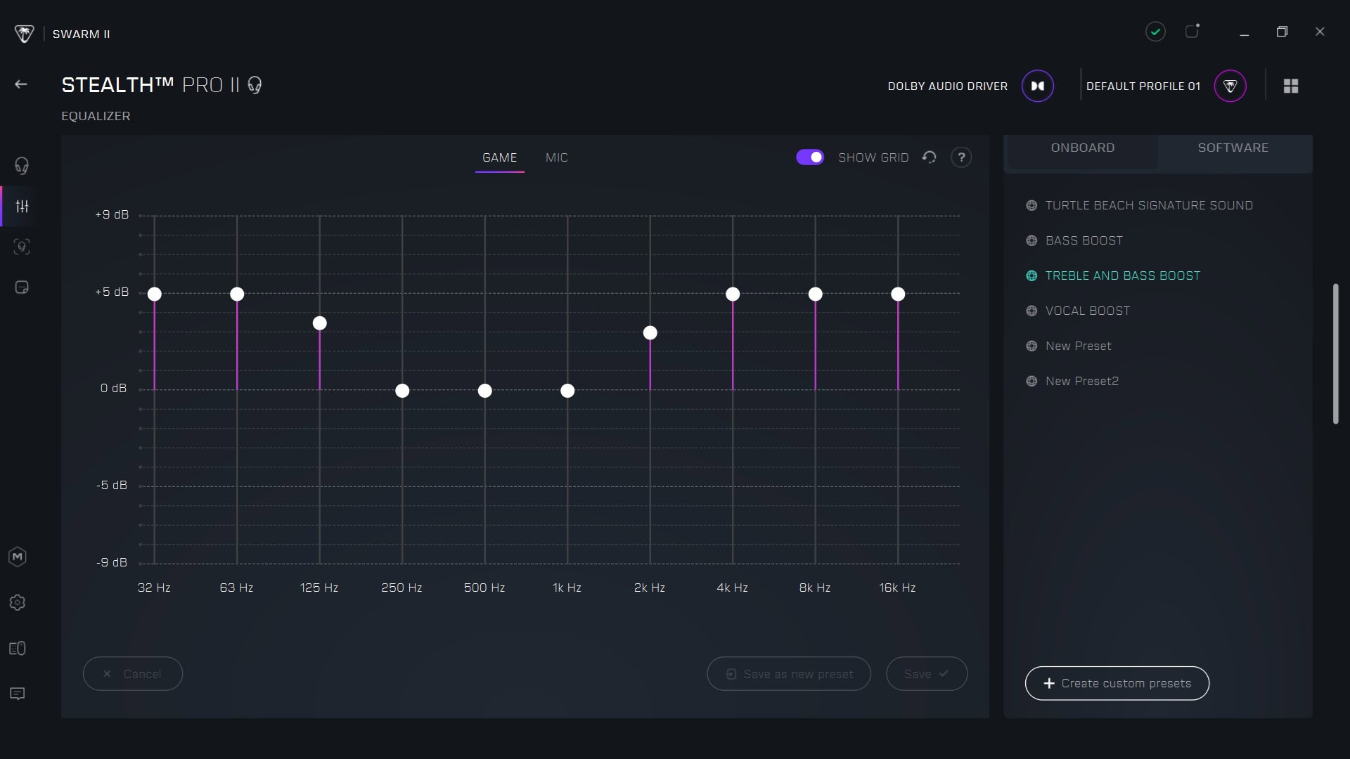
Task: Open headset settings in the sidebar
Action: click(22, 166)
